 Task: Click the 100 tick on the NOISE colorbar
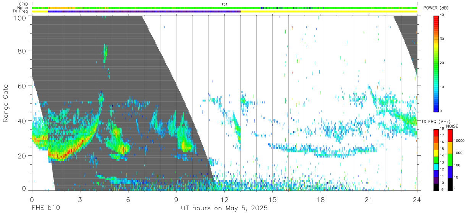(457, 165)
